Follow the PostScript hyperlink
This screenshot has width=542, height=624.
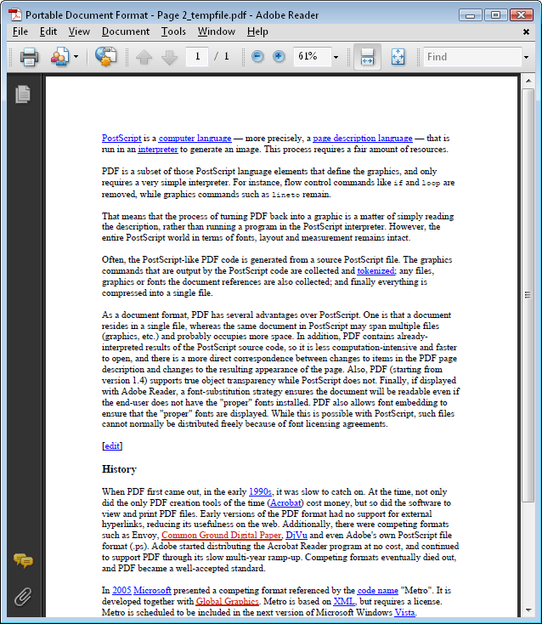(x=121, y=138)
